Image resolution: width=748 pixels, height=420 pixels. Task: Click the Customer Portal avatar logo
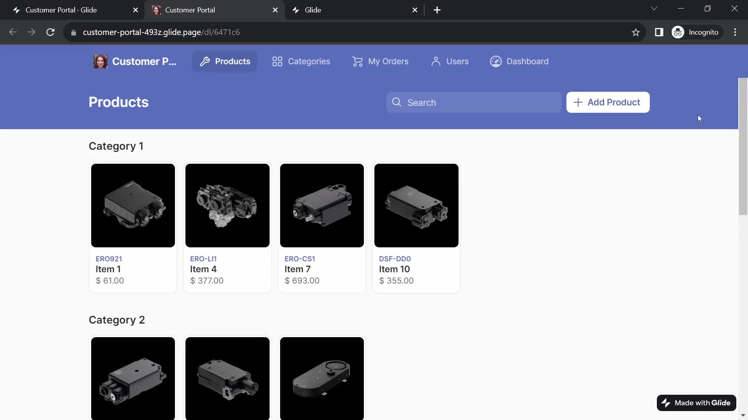100,61
